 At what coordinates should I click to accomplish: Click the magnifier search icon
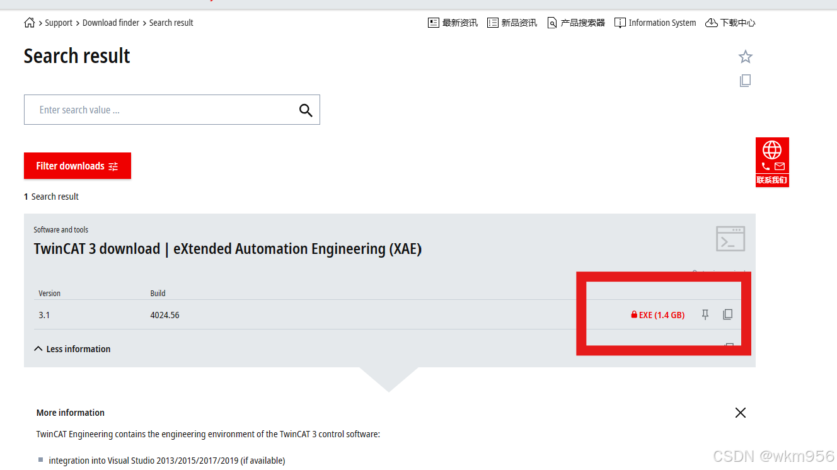click(x=306, y=110)
